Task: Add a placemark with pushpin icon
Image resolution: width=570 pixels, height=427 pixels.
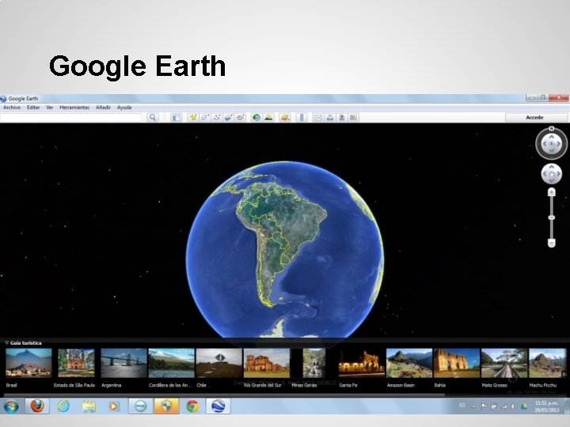Action: point(193,118)
